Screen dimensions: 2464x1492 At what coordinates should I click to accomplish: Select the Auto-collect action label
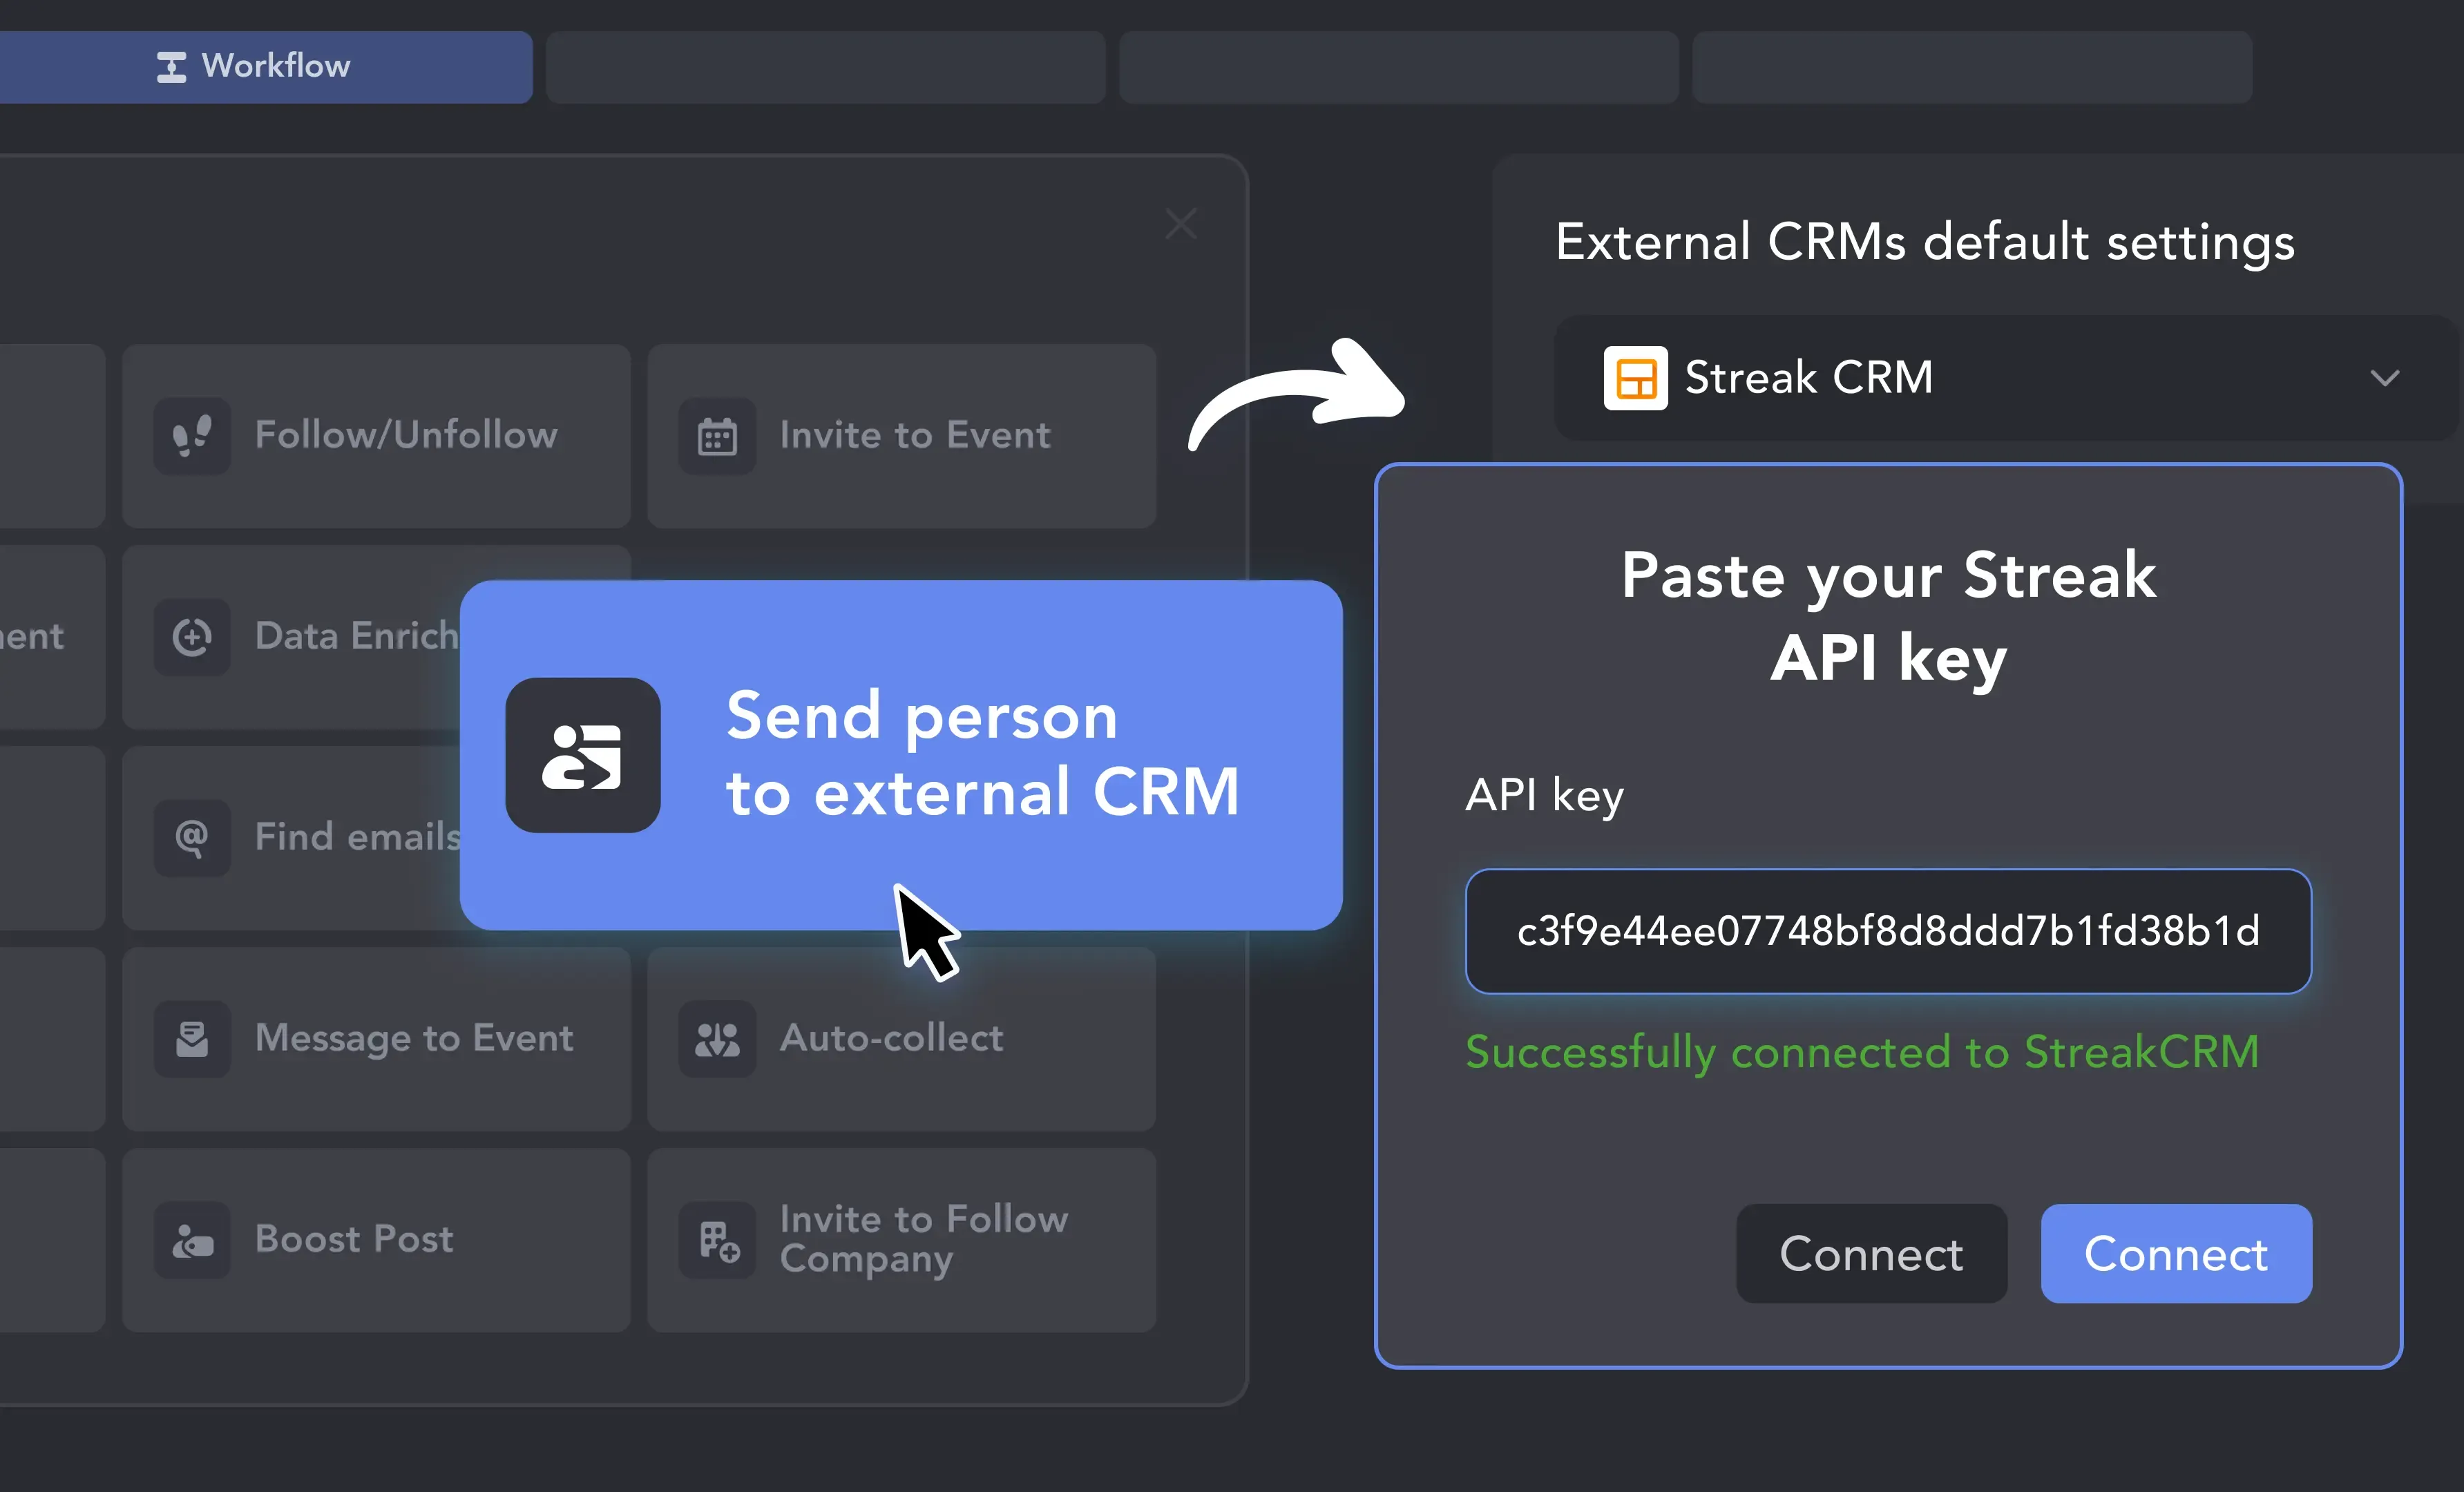tap(891, 1038)
